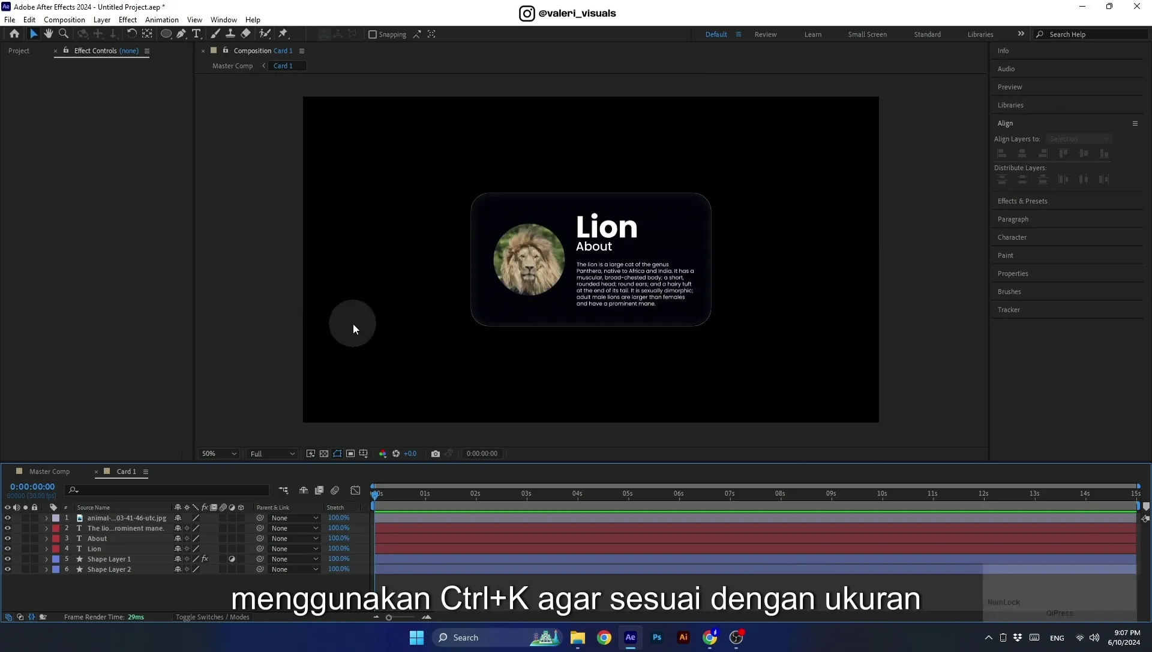This screenshot has width=1152, height=652.
Task: Hide Shape Layer 2
Action: pos(7,569)
